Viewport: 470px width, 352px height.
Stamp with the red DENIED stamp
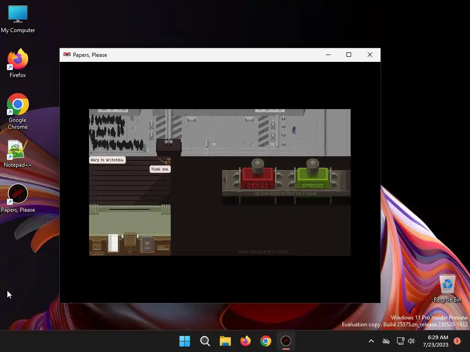[x=257, y=175]
